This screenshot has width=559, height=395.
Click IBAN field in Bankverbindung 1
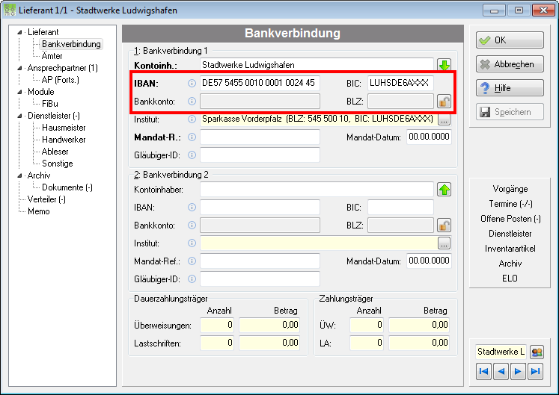260,83
